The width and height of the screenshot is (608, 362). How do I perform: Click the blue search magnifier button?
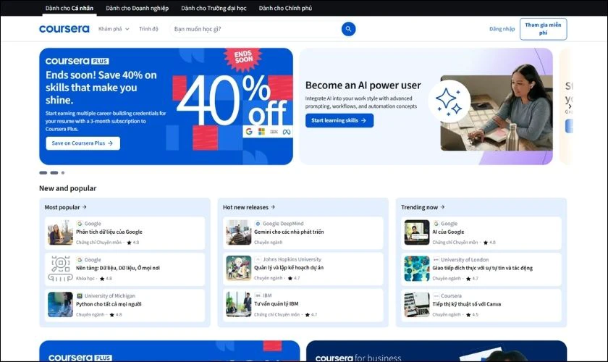348,29
